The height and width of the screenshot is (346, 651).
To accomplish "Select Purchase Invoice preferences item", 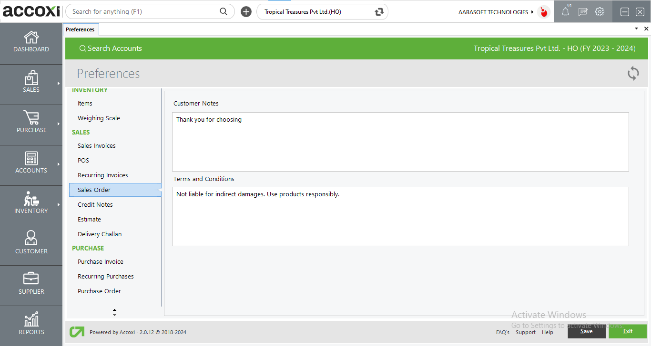I will 101,261.
